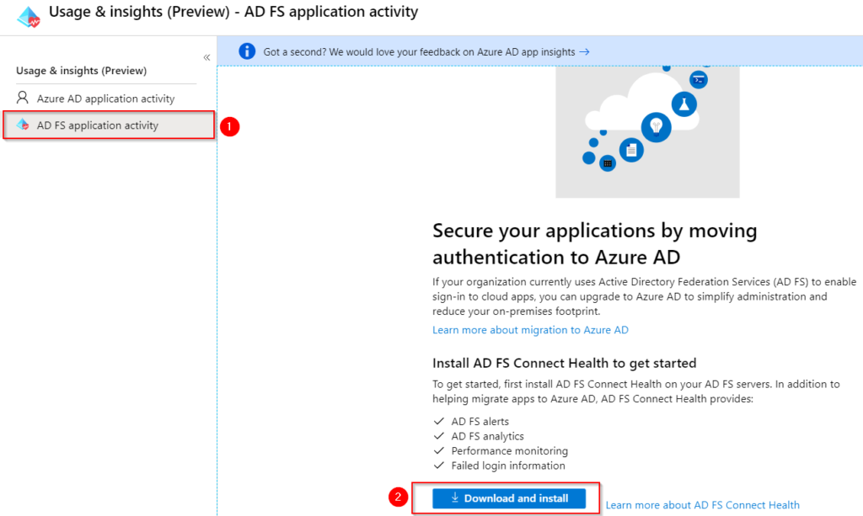The height and width of the screenshot is (516, 863).
Task: Click the checkmark beside Failed login information
Action: [438, 465]
